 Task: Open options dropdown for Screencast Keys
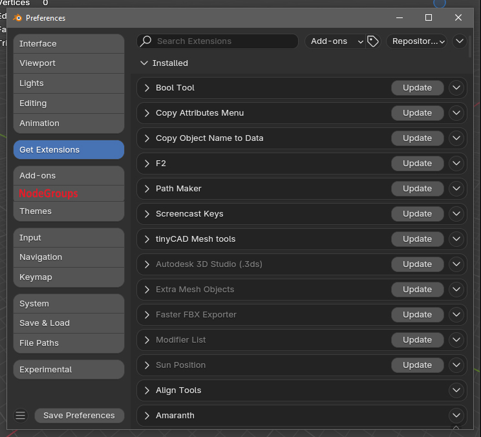click(x=456, y=214)
